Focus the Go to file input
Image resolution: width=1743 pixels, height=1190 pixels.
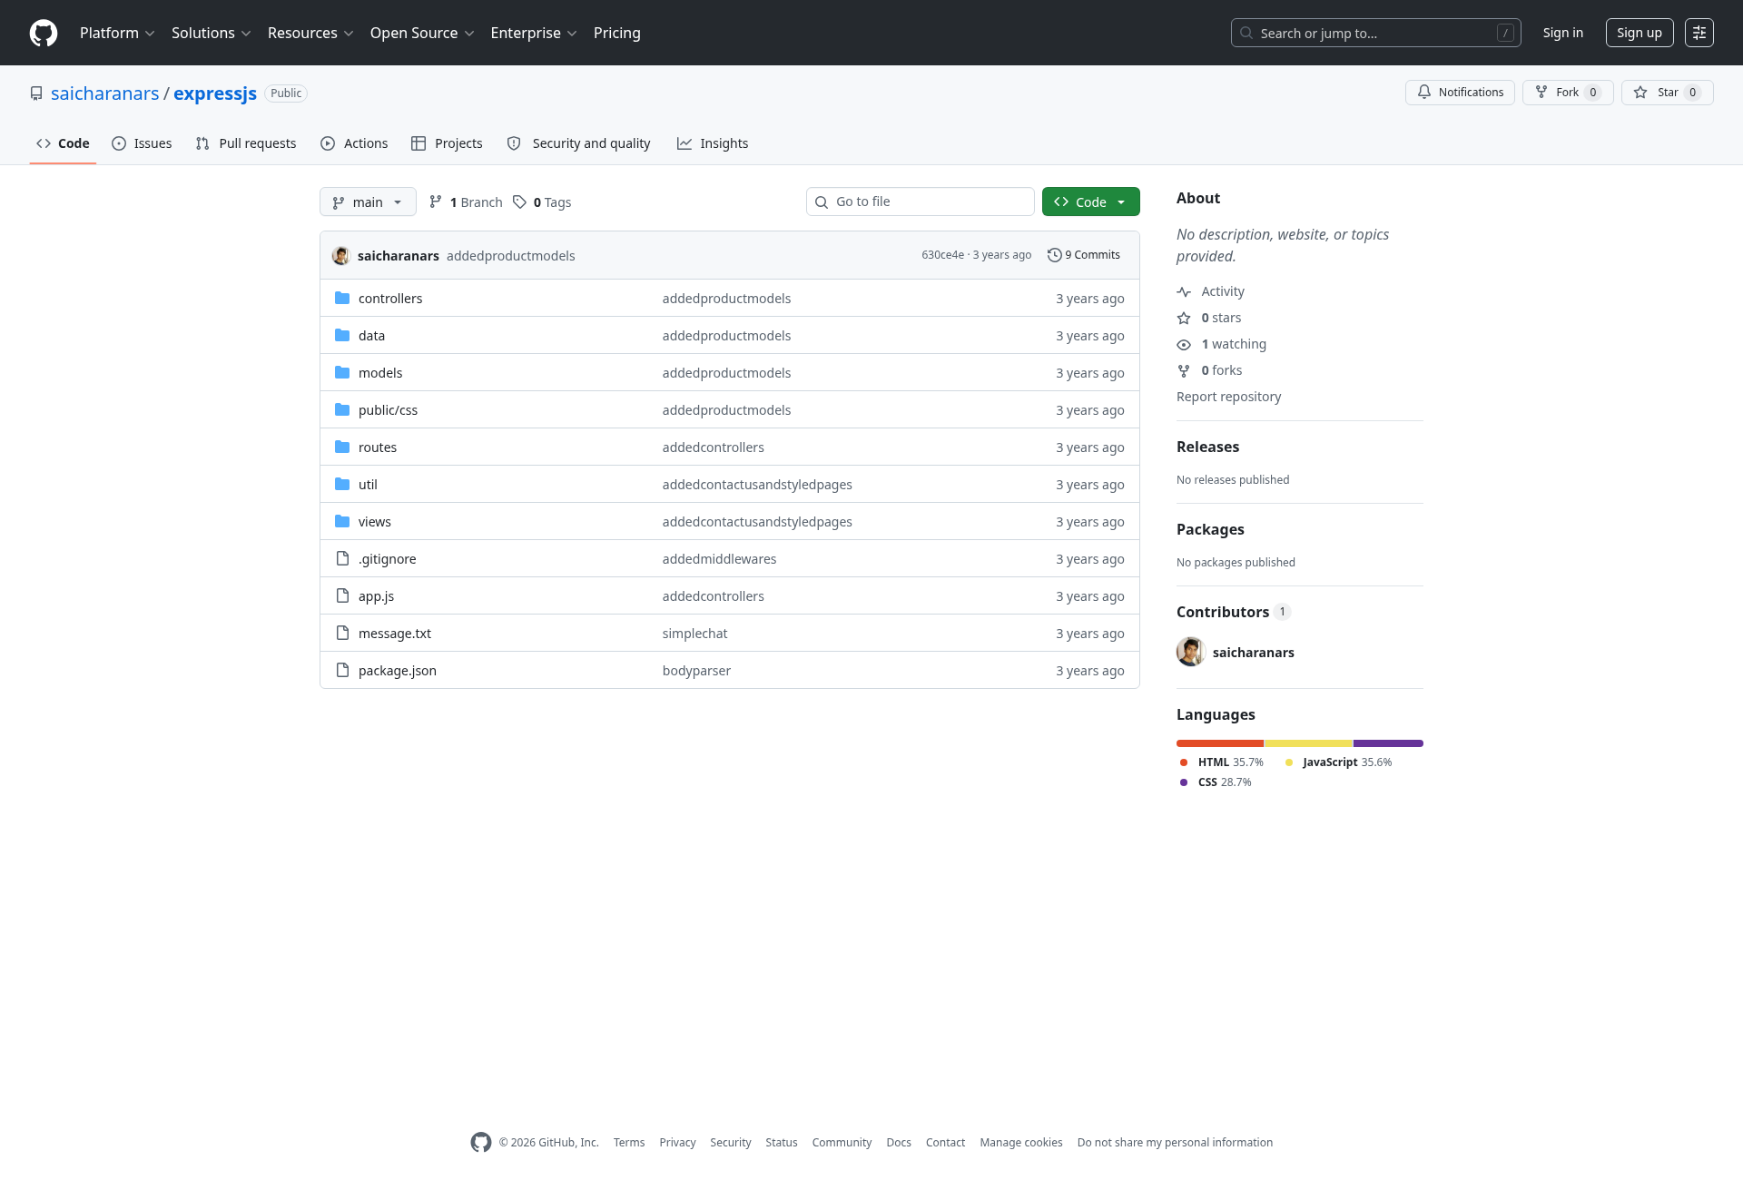pyautogui.click(x=921, y=202)
